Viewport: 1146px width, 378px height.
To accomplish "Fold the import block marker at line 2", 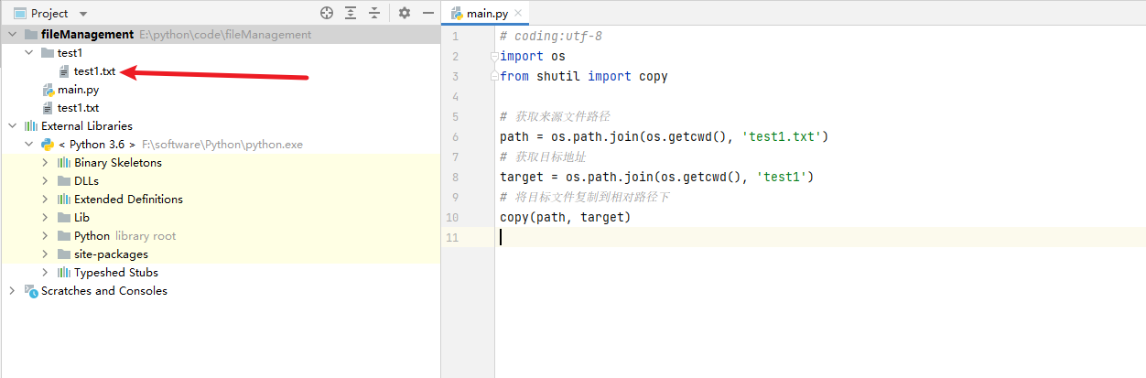I will [495, 56].
